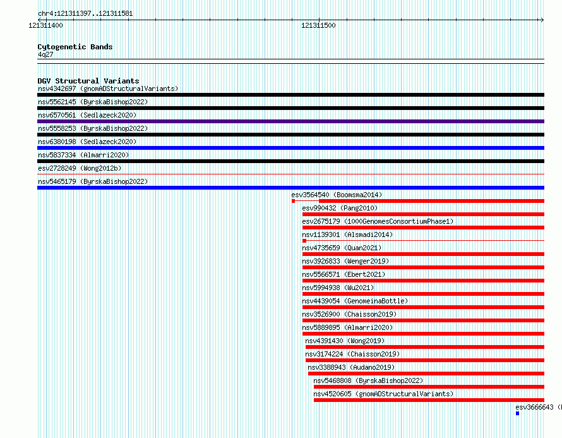Click the small blue square under esv3666643
The image size is (562, 438).
coord(517,413)
